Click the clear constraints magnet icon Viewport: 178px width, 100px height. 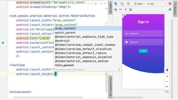point(131,9)
